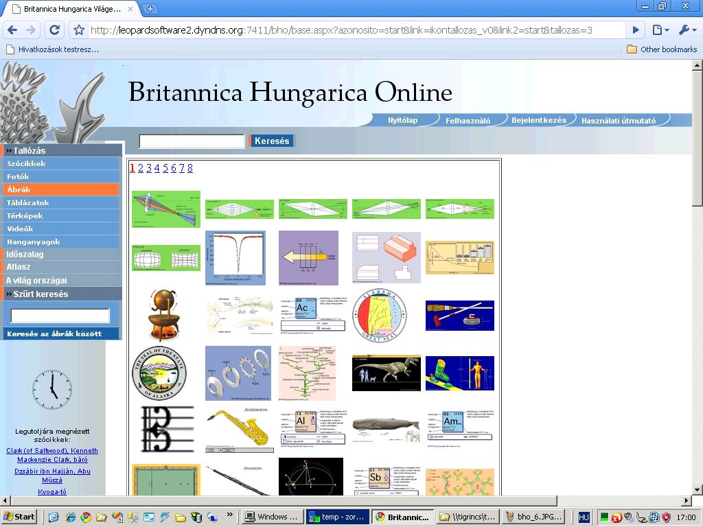The image size is (703, 527).
Task: Open the Aluminium Al element thumbnail
Action: [x=313, y=429]
